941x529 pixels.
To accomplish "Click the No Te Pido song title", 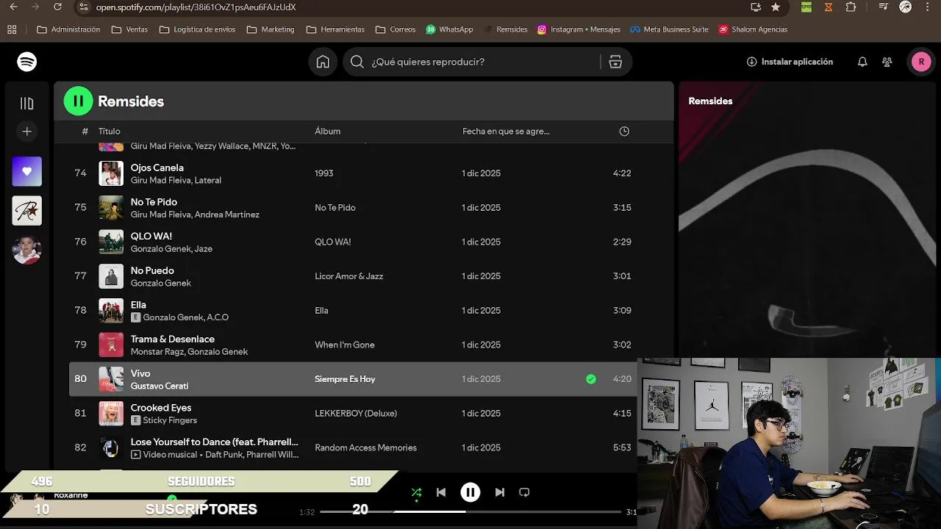I will tap(154, 202).
